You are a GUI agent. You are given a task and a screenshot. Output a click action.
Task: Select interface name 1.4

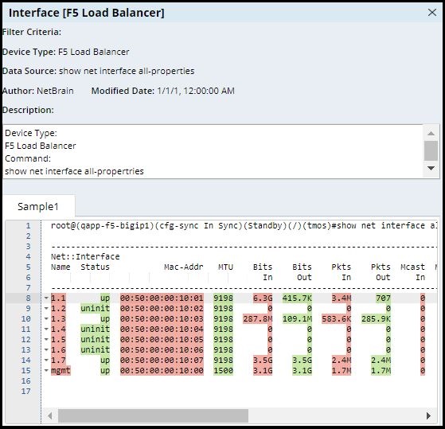click(58, 330)
